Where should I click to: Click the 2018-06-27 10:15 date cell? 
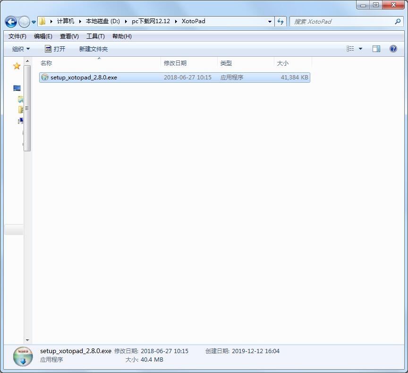187,78
